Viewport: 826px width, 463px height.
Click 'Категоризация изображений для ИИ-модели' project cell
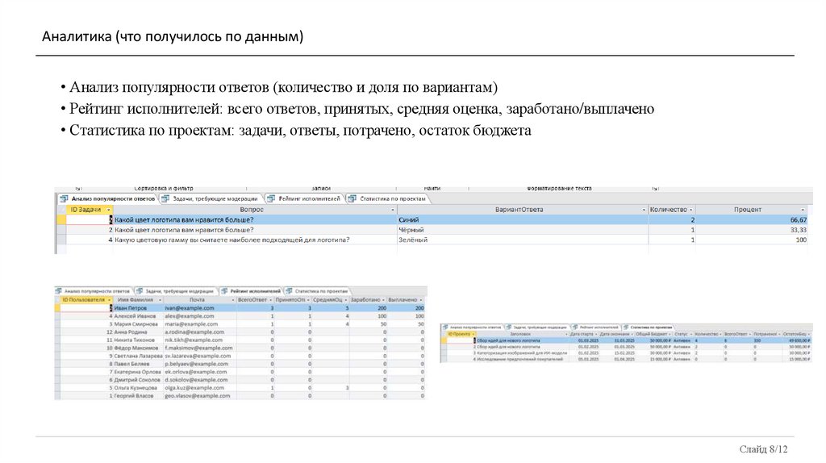click(x=520, y=353)
